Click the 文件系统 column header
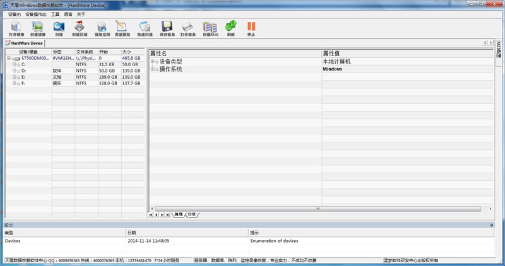The image size is (505, 266). pos(86,52)
